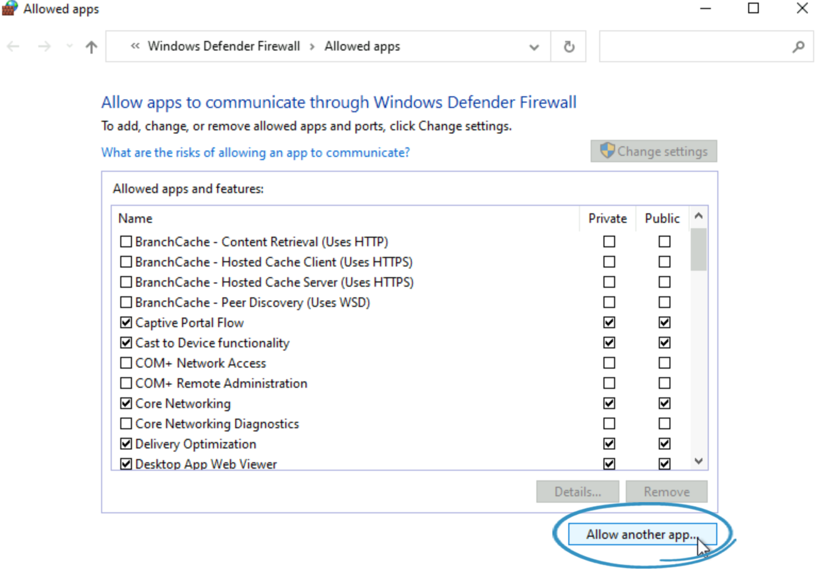The width and height of the screenshot is (820, 574).
Task: Toggle BranchCache Peer Discovery name checkbox
Action: click(x=126, y=302)
